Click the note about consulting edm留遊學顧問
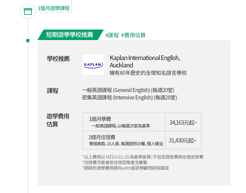Image resolution: width=246 pixels, height=193 pixels. point(125,168)
